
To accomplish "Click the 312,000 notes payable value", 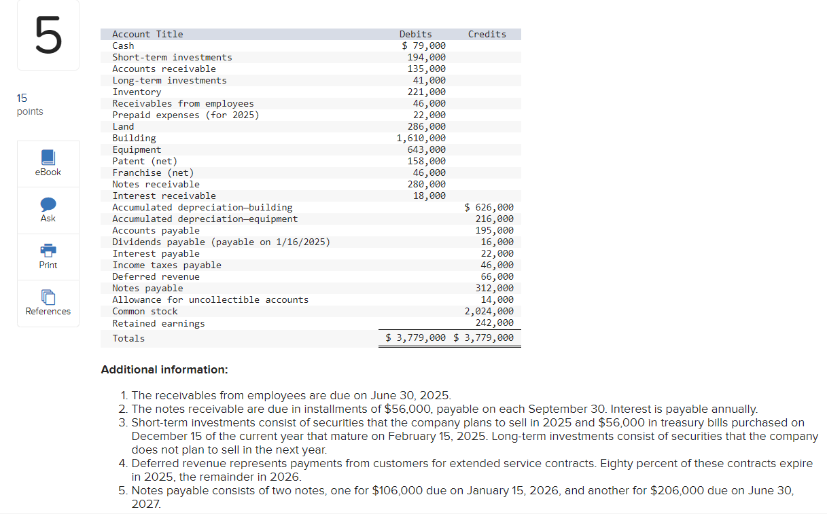I will click(x=495, y=288).
